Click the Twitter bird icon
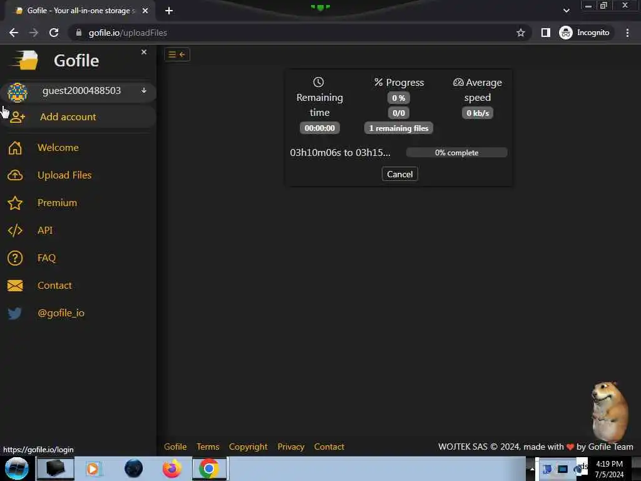 [15, 313]
